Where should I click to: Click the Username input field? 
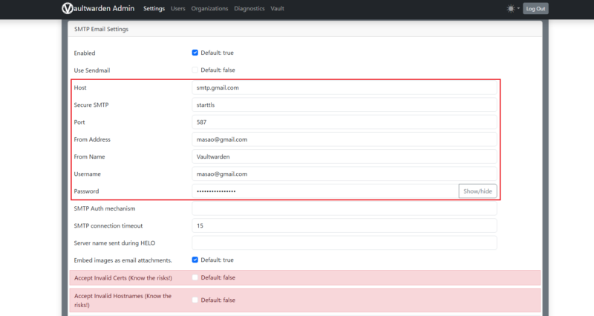344,174
